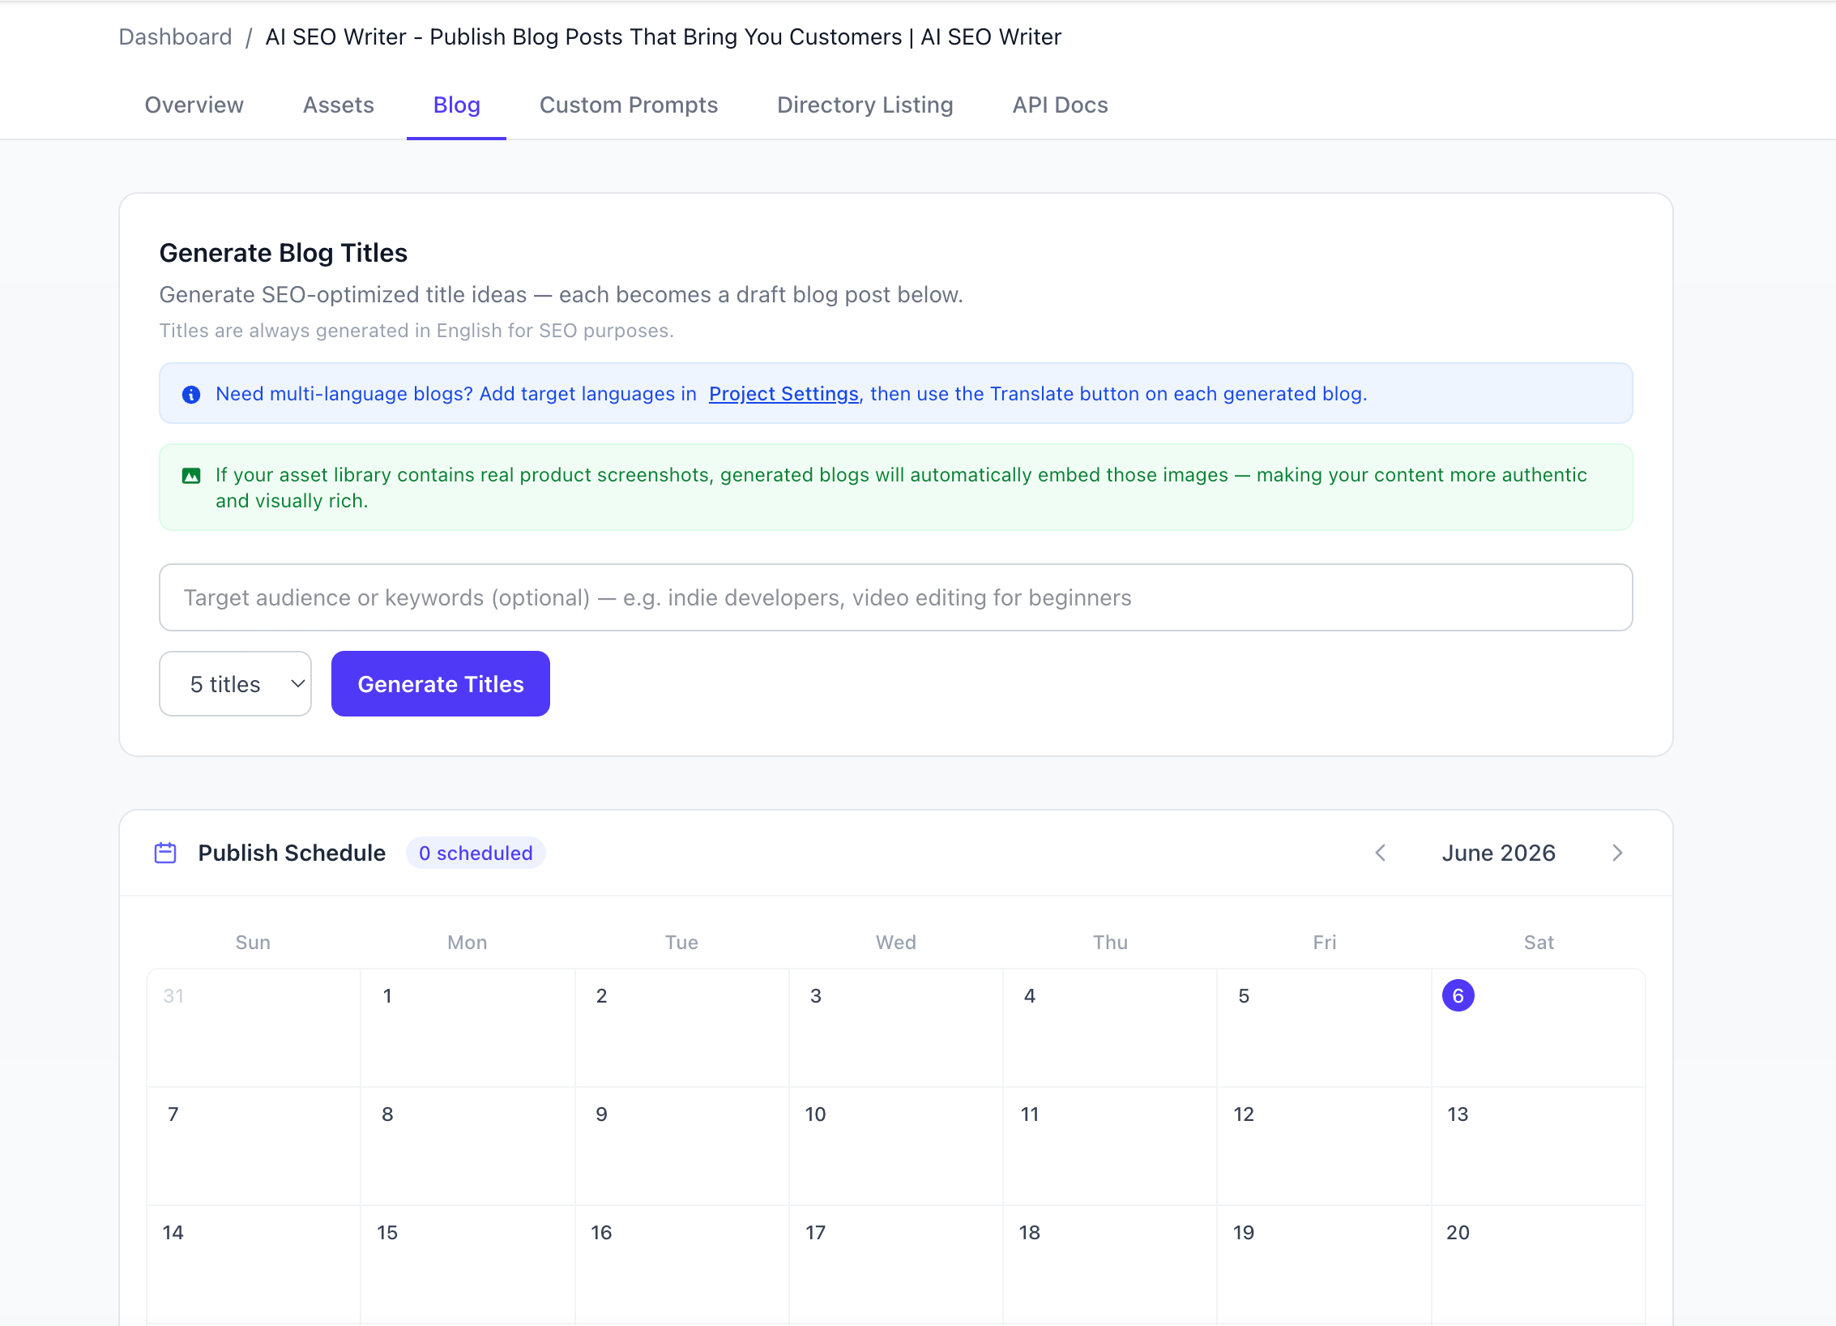This screenshot has height=1326, width=1836.
Task: Open the Overview tab
Action: pyautogui.click(x=194, y=105)
